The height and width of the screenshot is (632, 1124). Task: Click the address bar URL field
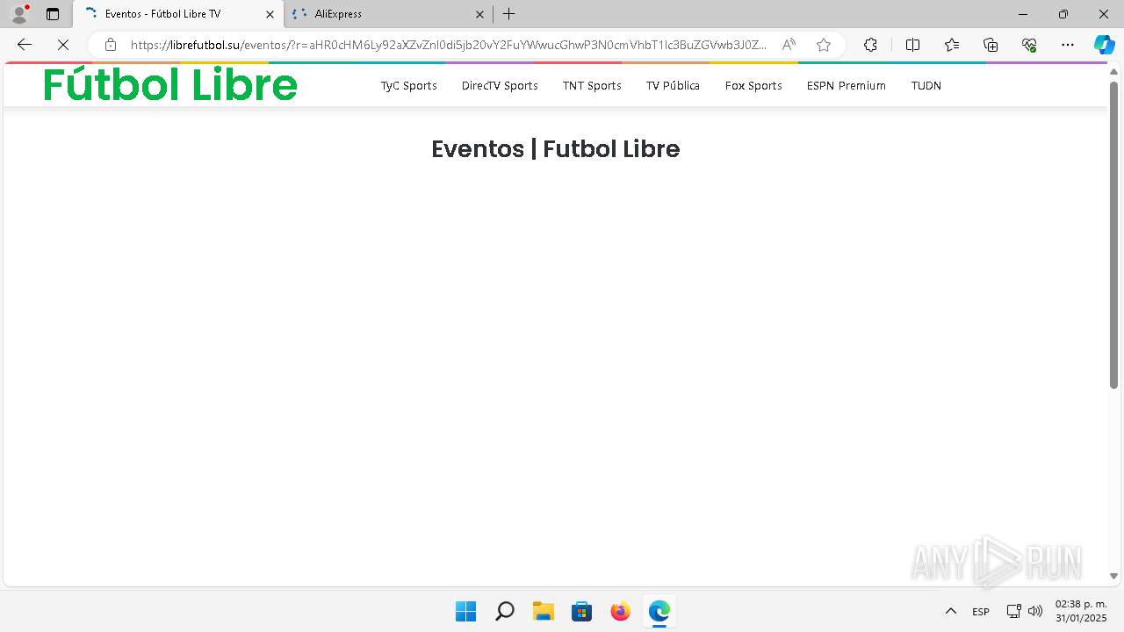click(x=448, y=45)
